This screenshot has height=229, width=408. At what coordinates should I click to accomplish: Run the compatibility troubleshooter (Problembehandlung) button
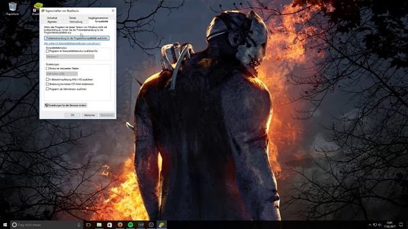point(76,38)
